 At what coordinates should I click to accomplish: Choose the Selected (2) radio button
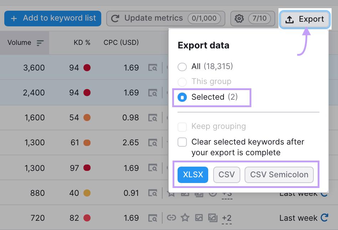click(x=182, y=97)
